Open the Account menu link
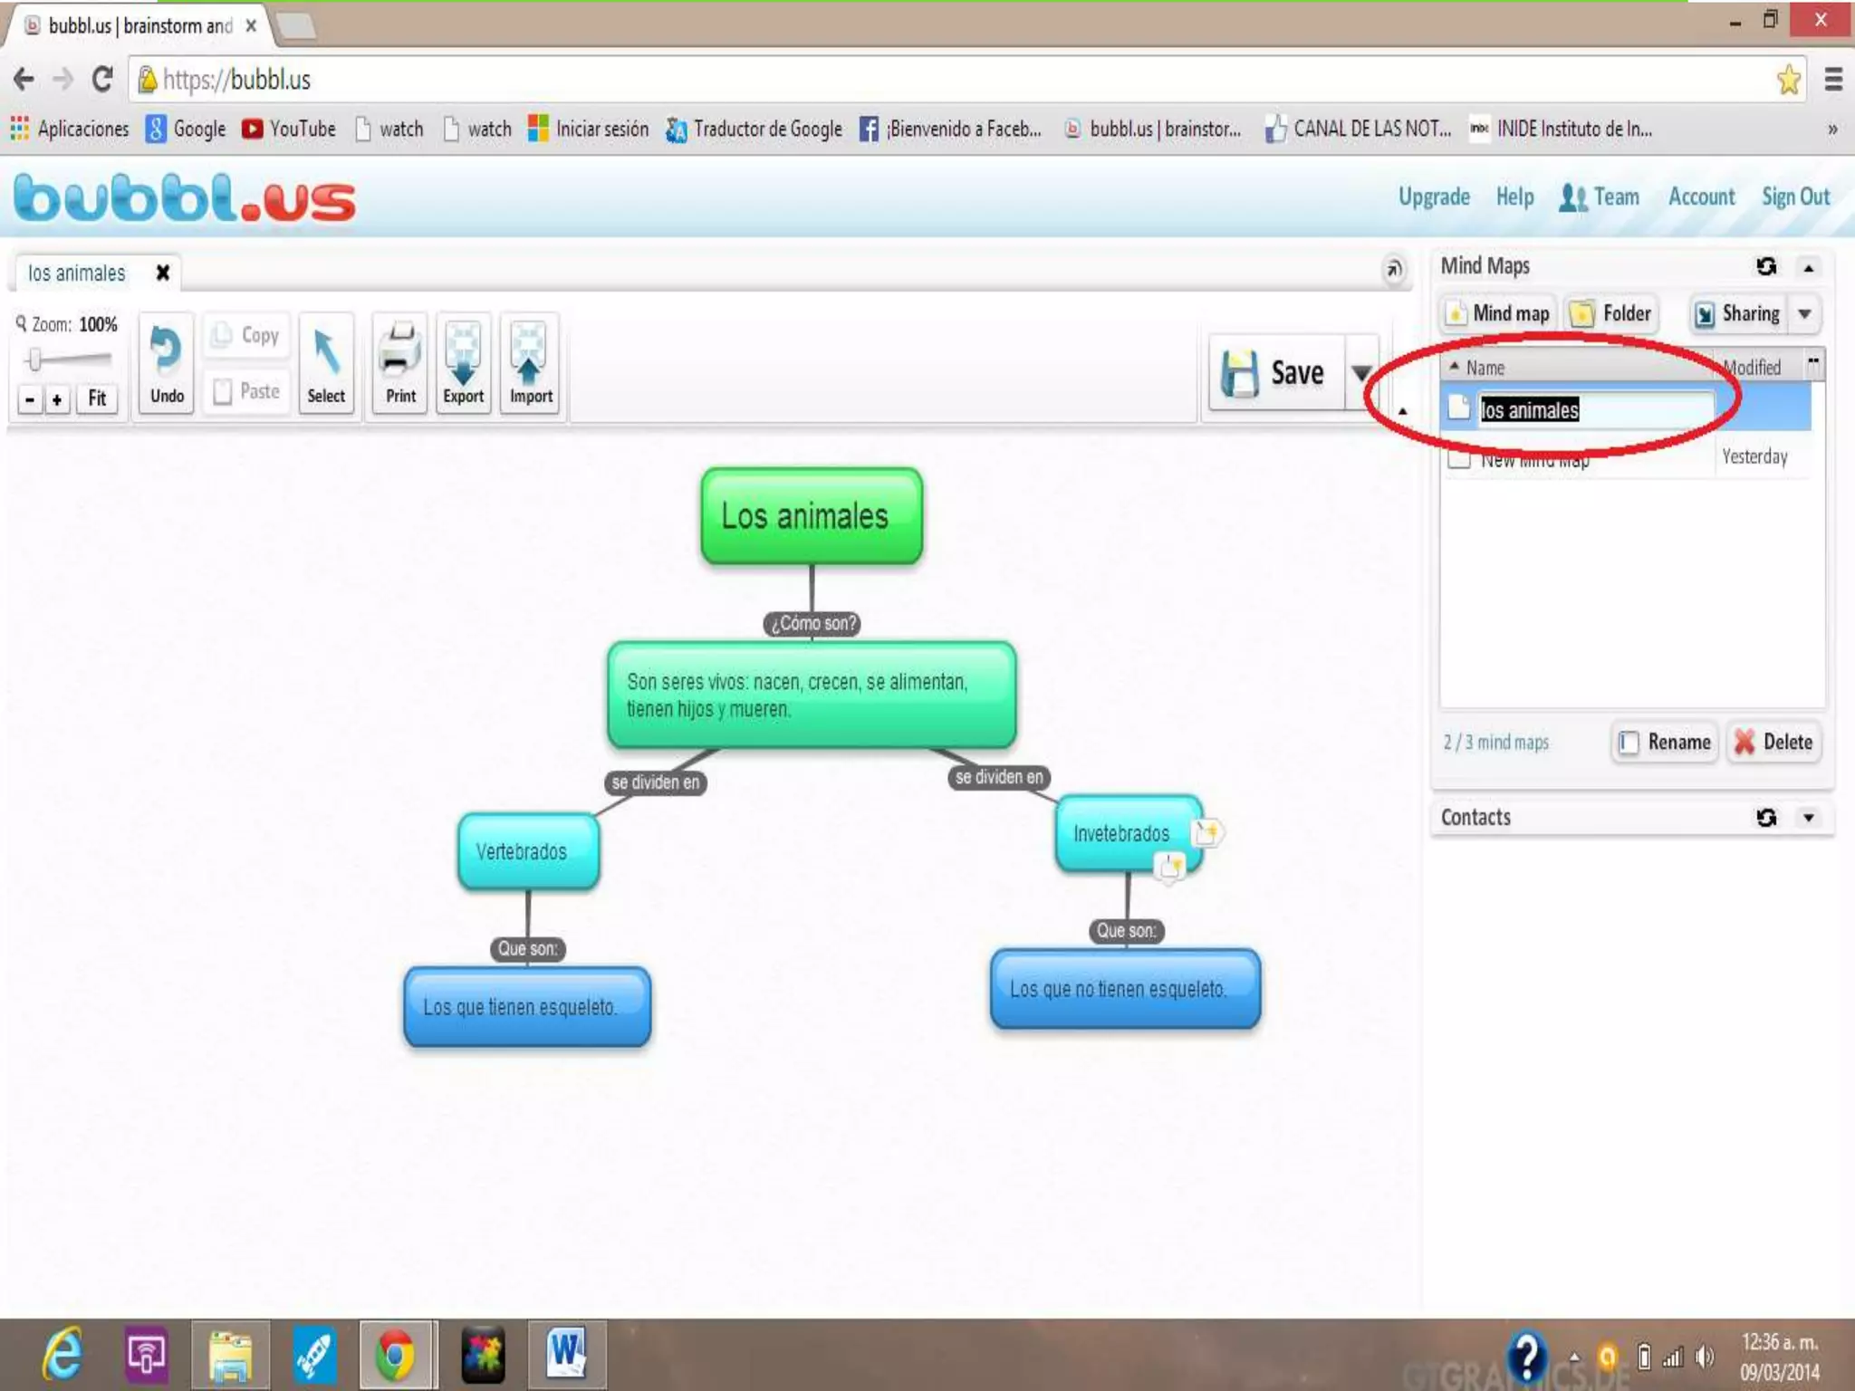 coord(1701,197)
